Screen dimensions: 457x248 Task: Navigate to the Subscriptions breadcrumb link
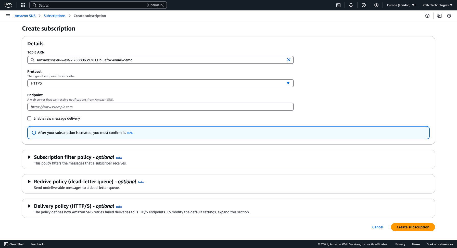[54, 16]
